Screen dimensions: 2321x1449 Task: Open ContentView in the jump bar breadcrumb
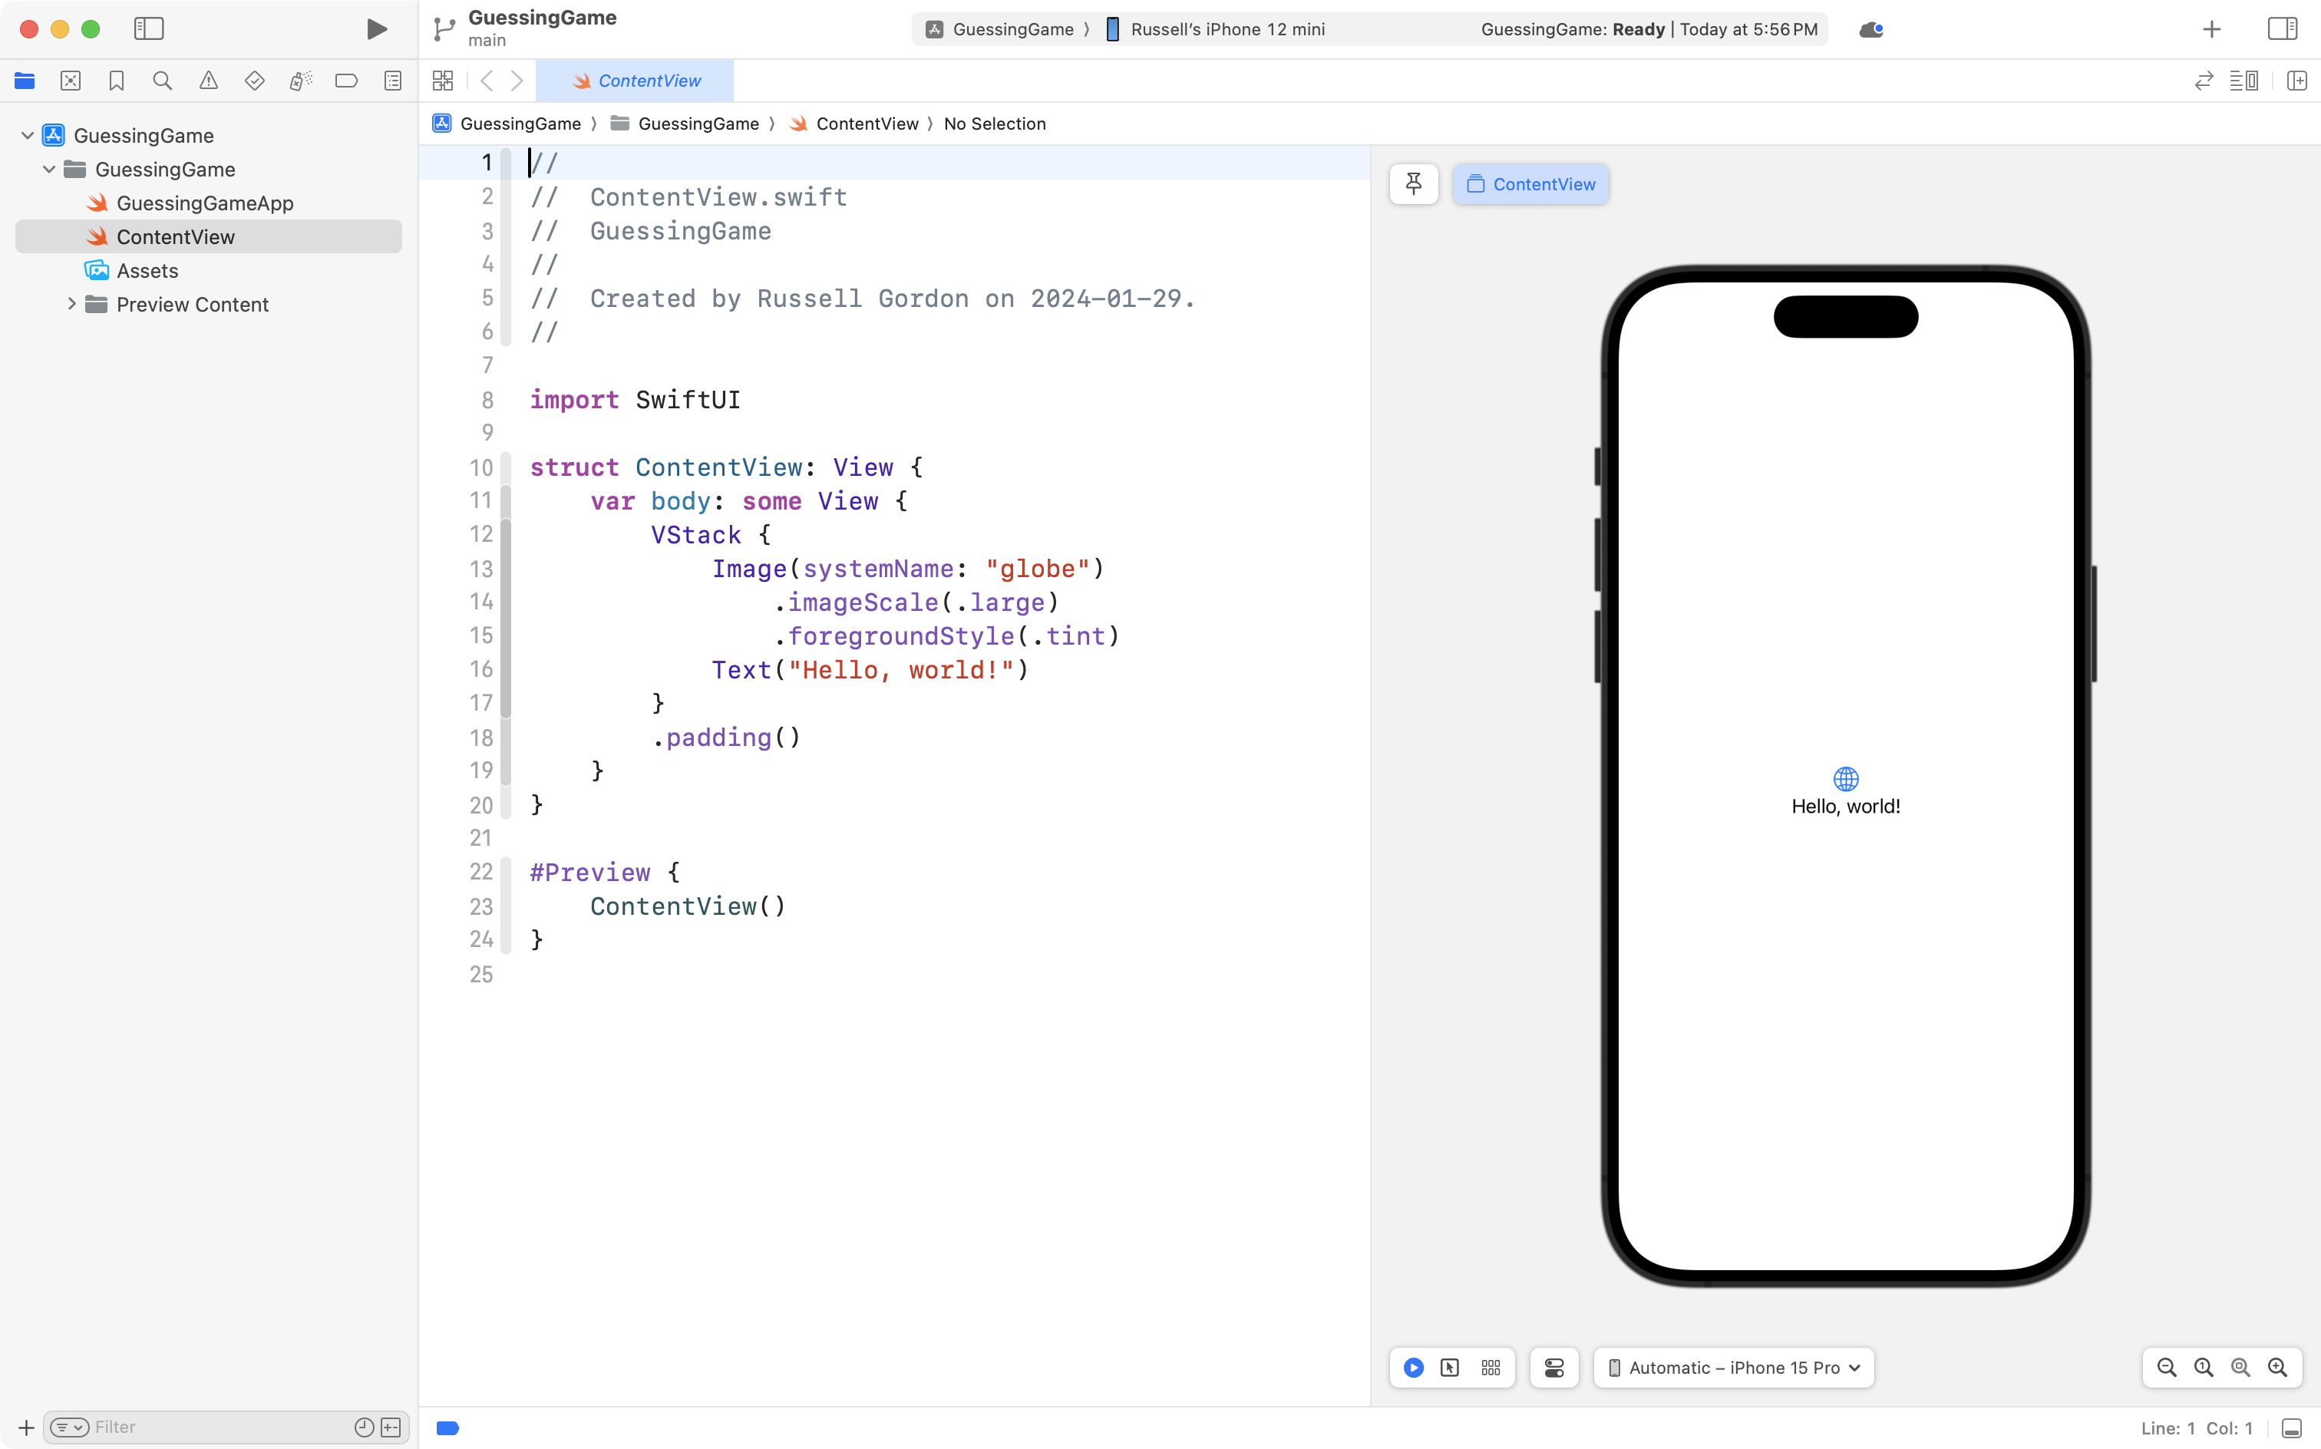(x=867, y=124)
